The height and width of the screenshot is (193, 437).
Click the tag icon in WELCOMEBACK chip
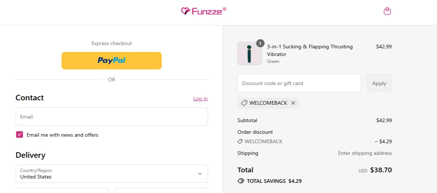tap(244, 103)
